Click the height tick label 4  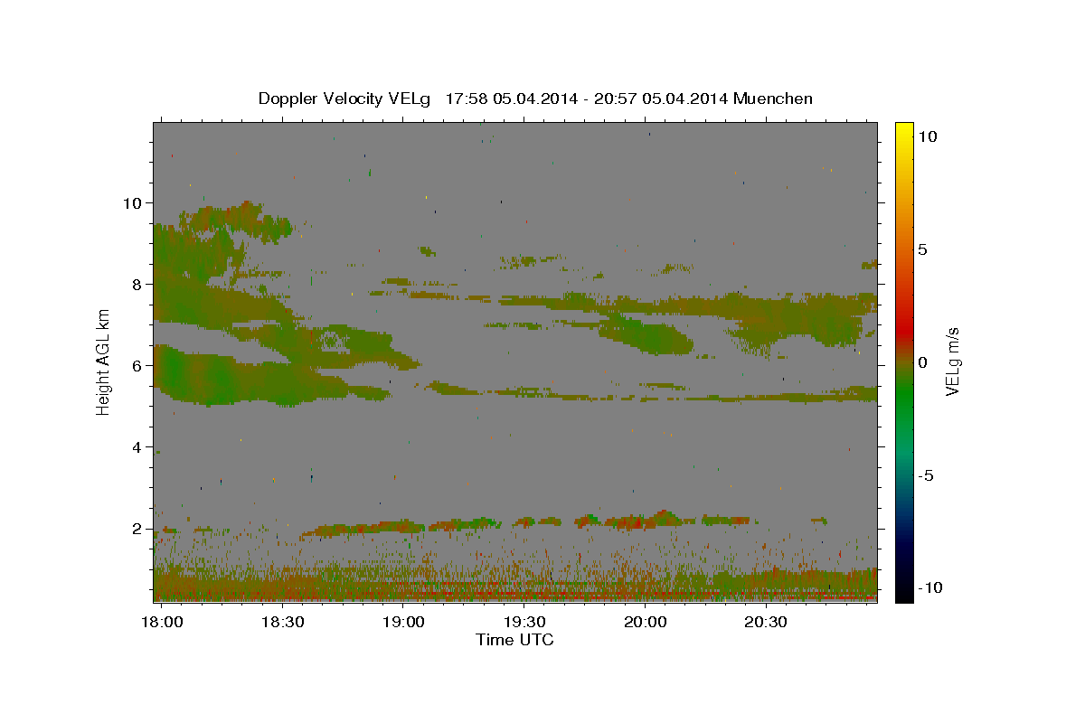click(x=137, y=446)
